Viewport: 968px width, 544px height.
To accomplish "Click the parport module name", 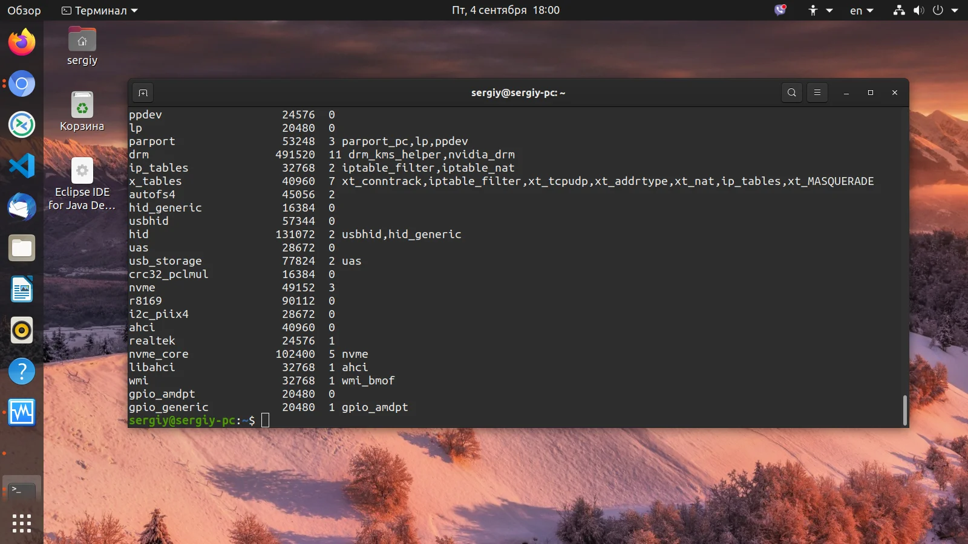I will click(x=152, y=141).
